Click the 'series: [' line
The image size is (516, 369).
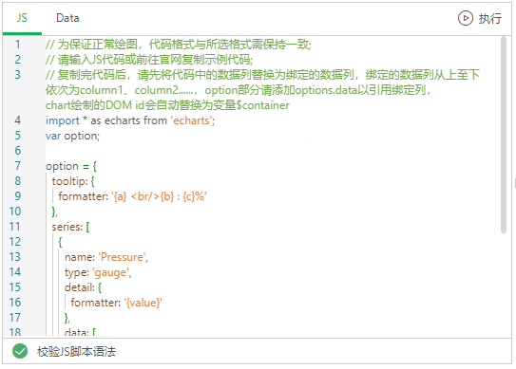tap(70, 227)
